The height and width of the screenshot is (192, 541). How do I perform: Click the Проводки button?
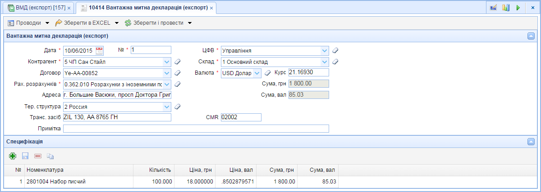tap(29, 22)
